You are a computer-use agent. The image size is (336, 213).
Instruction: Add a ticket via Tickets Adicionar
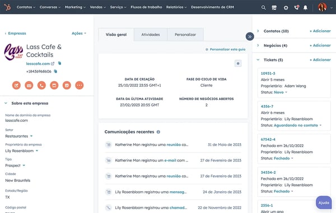point(320,60)
